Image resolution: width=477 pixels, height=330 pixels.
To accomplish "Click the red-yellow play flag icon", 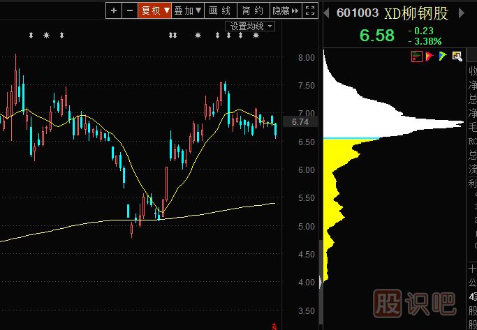I will 429,57.
